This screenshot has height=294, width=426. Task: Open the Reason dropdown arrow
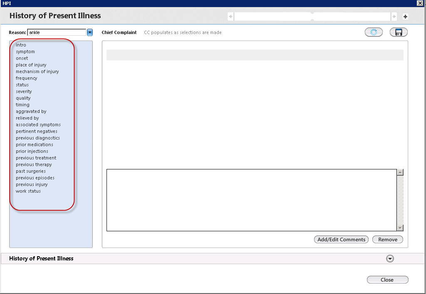pyautogui.click(x=90, y=32)
